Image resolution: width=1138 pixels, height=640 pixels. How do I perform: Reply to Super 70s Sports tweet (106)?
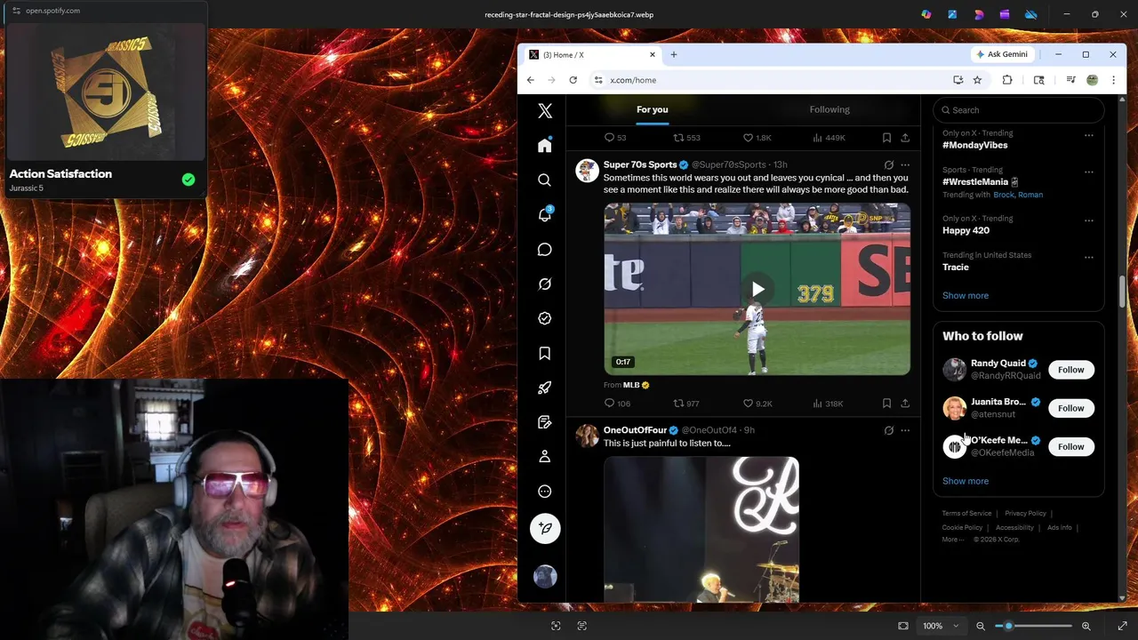point(617,404)
